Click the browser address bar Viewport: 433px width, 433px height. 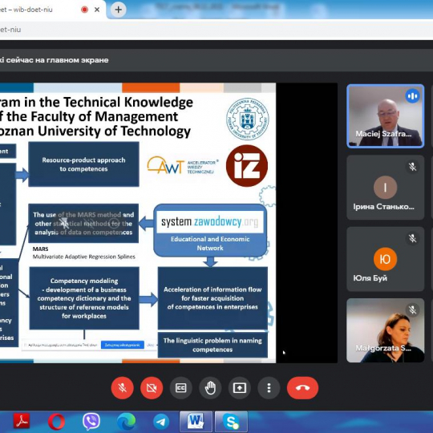coord(216,30)
